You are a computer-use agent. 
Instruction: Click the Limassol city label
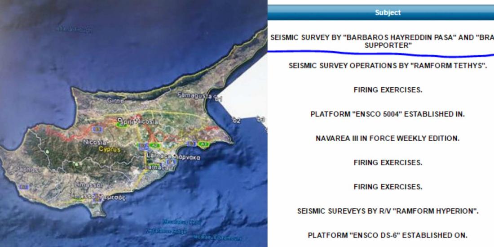[x=88, y=185]
